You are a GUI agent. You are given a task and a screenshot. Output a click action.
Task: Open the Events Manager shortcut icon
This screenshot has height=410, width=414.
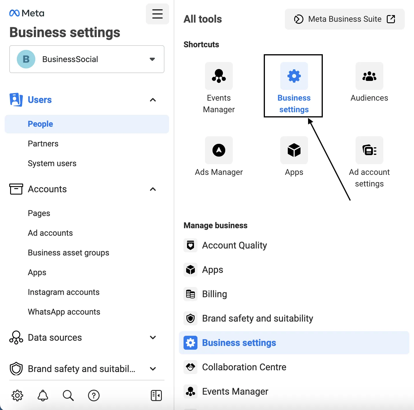click(x=219, y=76)
